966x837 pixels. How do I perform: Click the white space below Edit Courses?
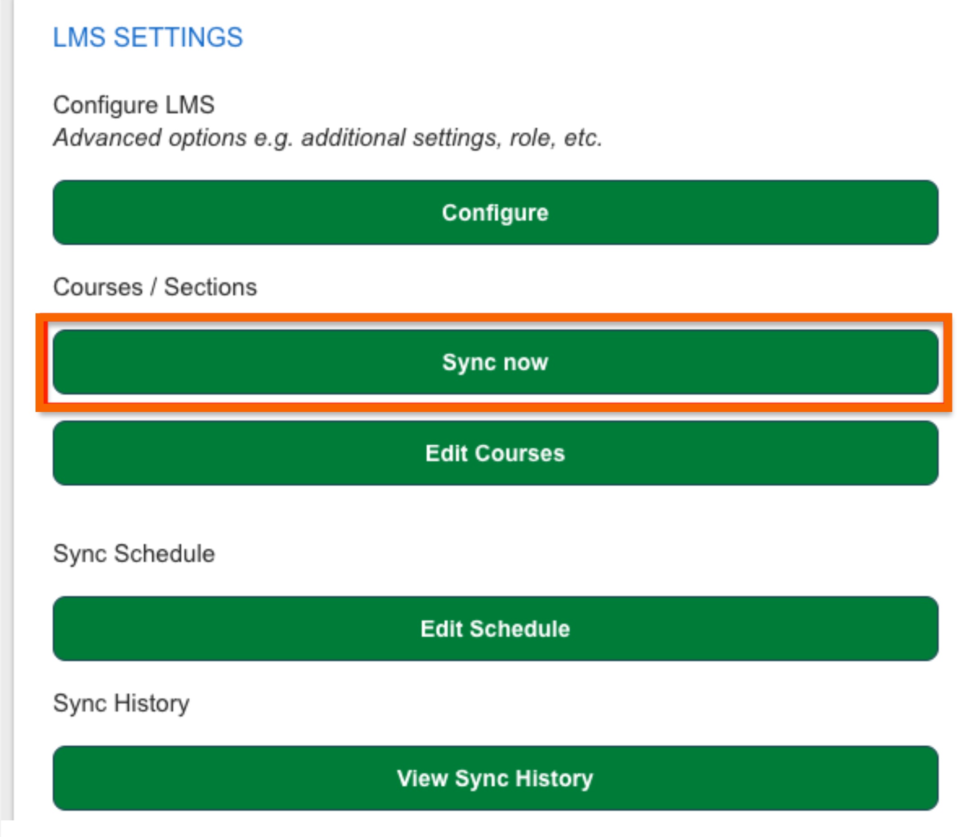click(495, 511)
